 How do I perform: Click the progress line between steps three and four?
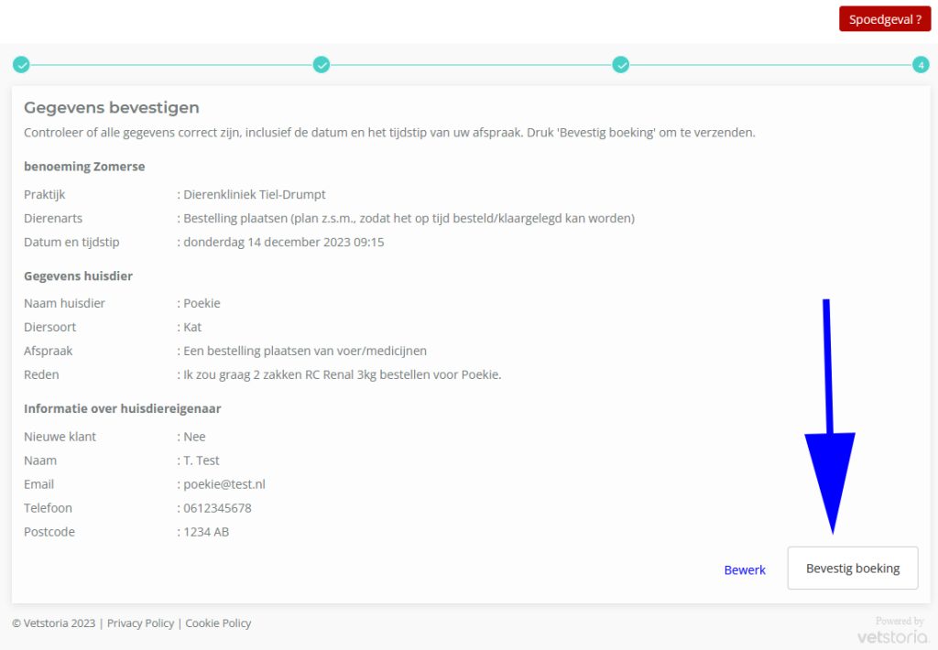(769, 65)
